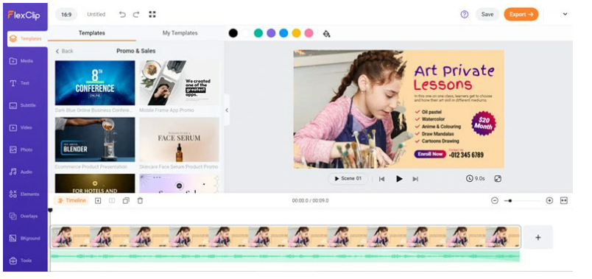Open the BKground sidebar section
The image size is (592, 279).
[24, 239]
